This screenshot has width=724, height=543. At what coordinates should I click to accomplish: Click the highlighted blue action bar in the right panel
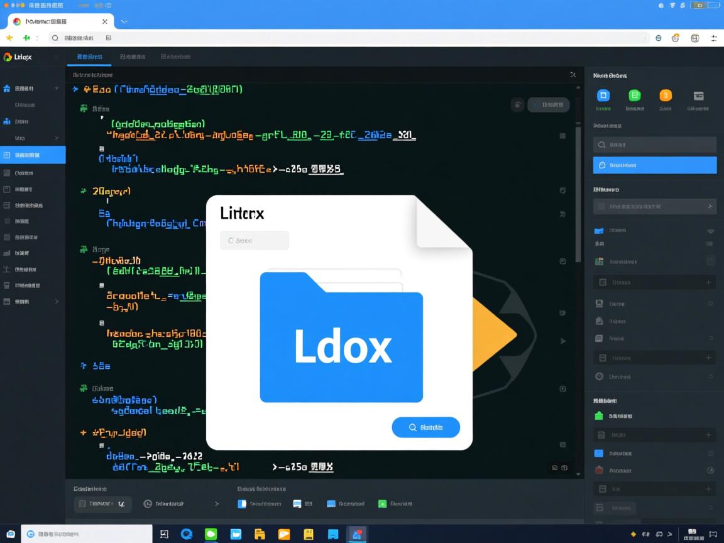(x=655, y=165)
